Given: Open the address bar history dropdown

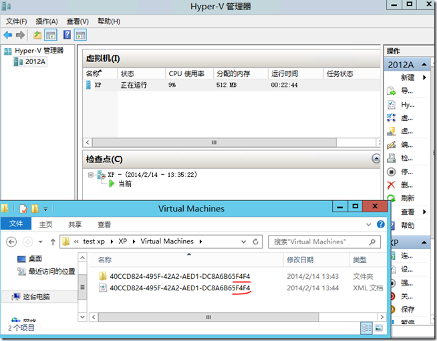Looking at the screenshot, I should [244, 242].
